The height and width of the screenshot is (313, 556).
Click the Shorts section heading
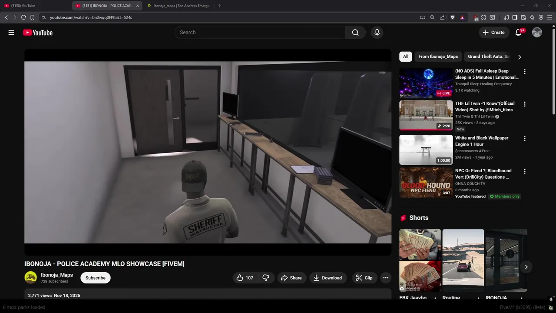[x=419, y=218]
